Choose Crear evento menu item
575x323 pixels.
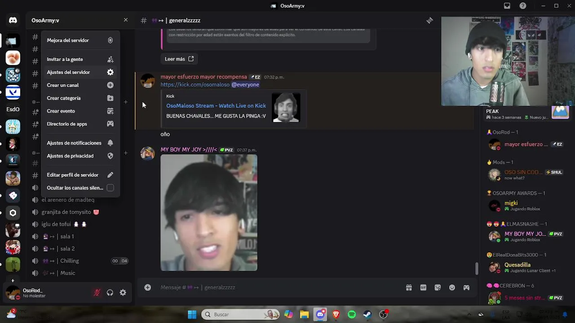(x=80, y=111)
